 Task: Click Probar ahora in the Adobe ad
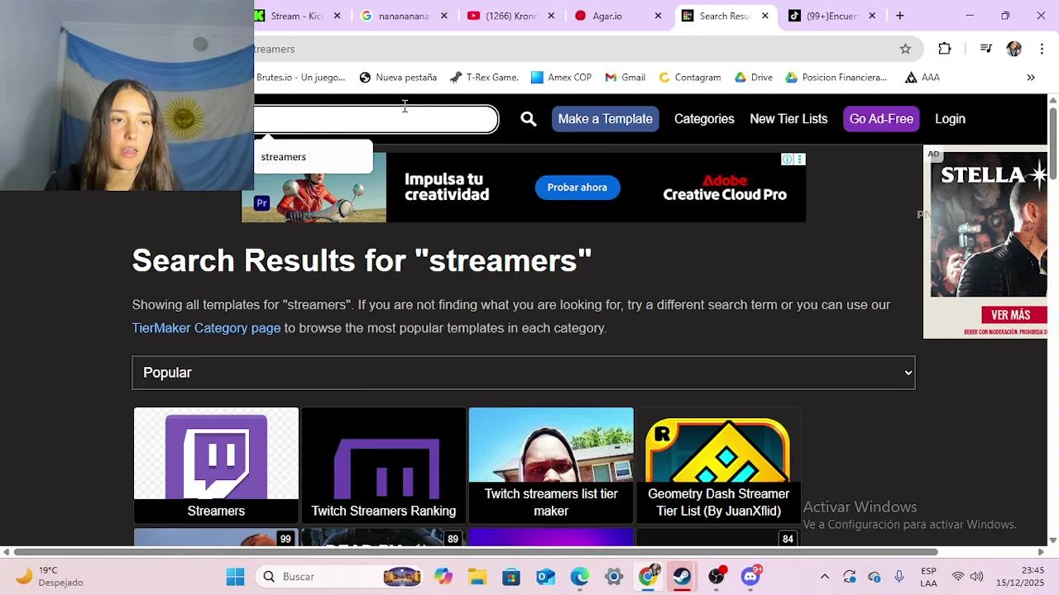[577, 188]
